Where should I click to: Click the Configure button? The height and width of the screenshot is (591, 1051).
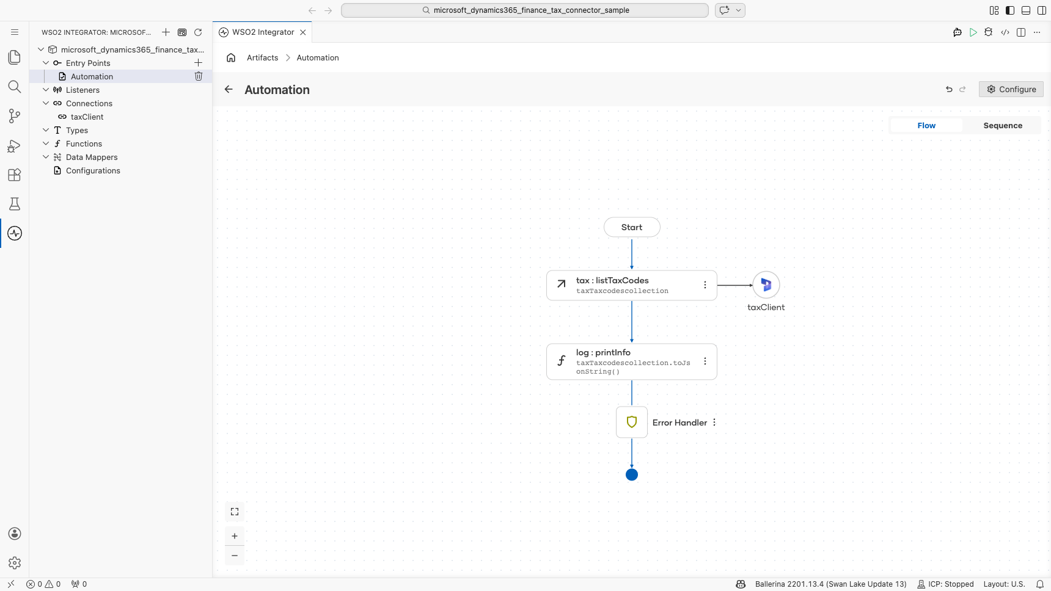coord(1011,89)
